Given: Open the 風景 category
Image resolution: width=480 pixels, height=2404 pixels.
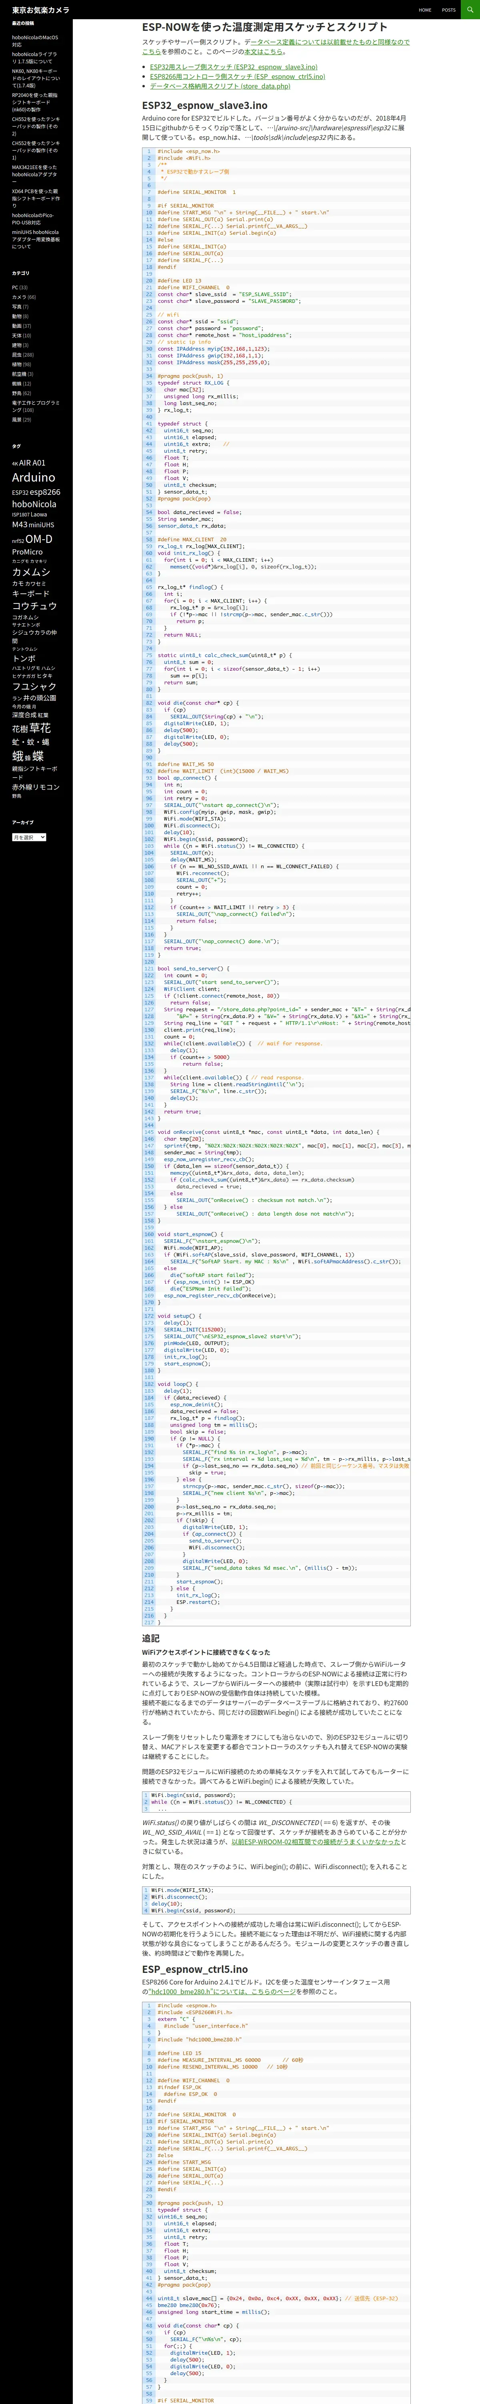Looking at the screenshot, I should pyautogui.click(x=16, y=420).
